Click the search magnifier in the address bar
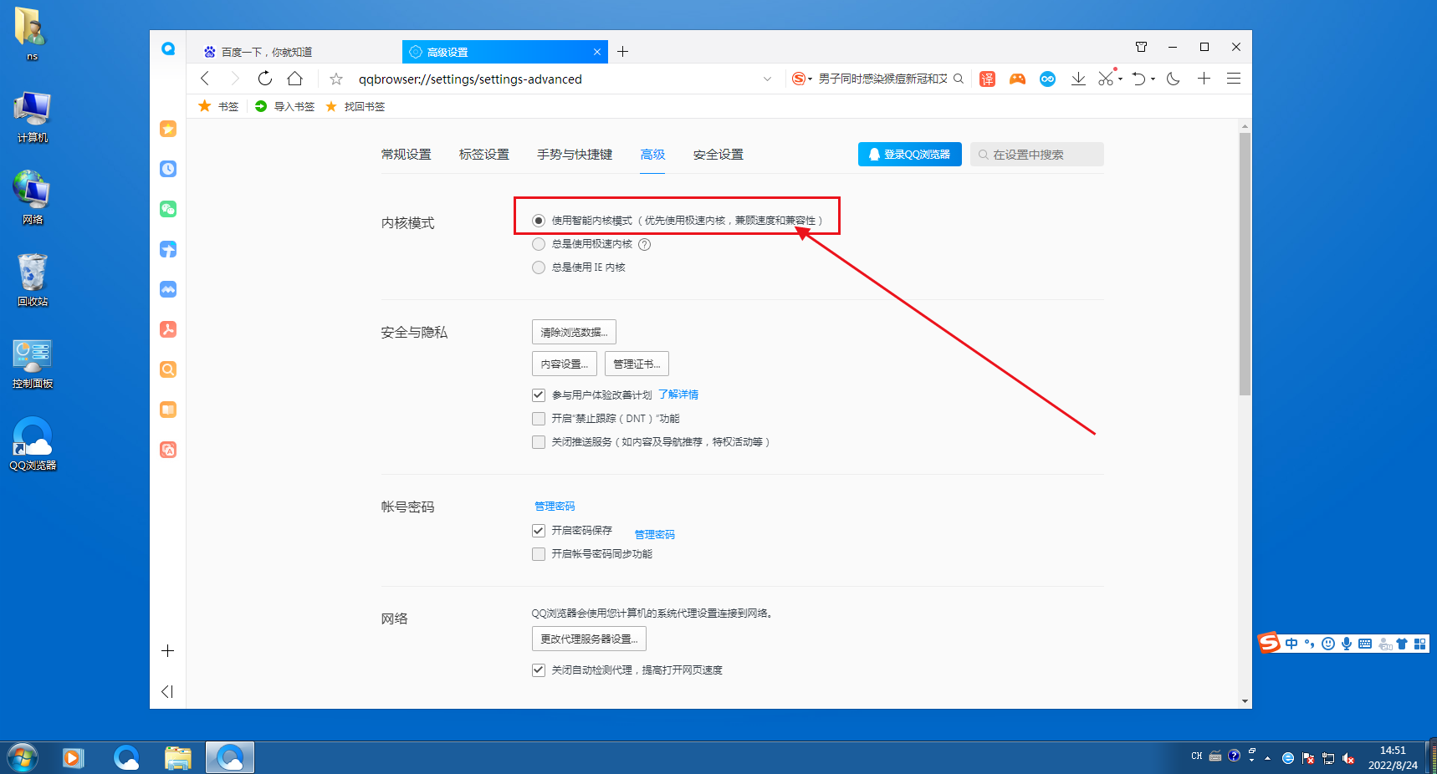The image size is (1437, 774). click(x=959, y=79)
